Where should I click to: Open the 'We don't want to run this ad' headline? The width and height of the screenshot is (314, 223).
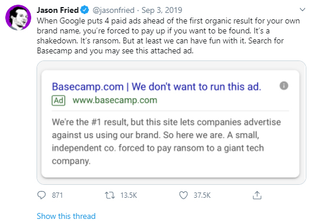[x=156, y=87]
